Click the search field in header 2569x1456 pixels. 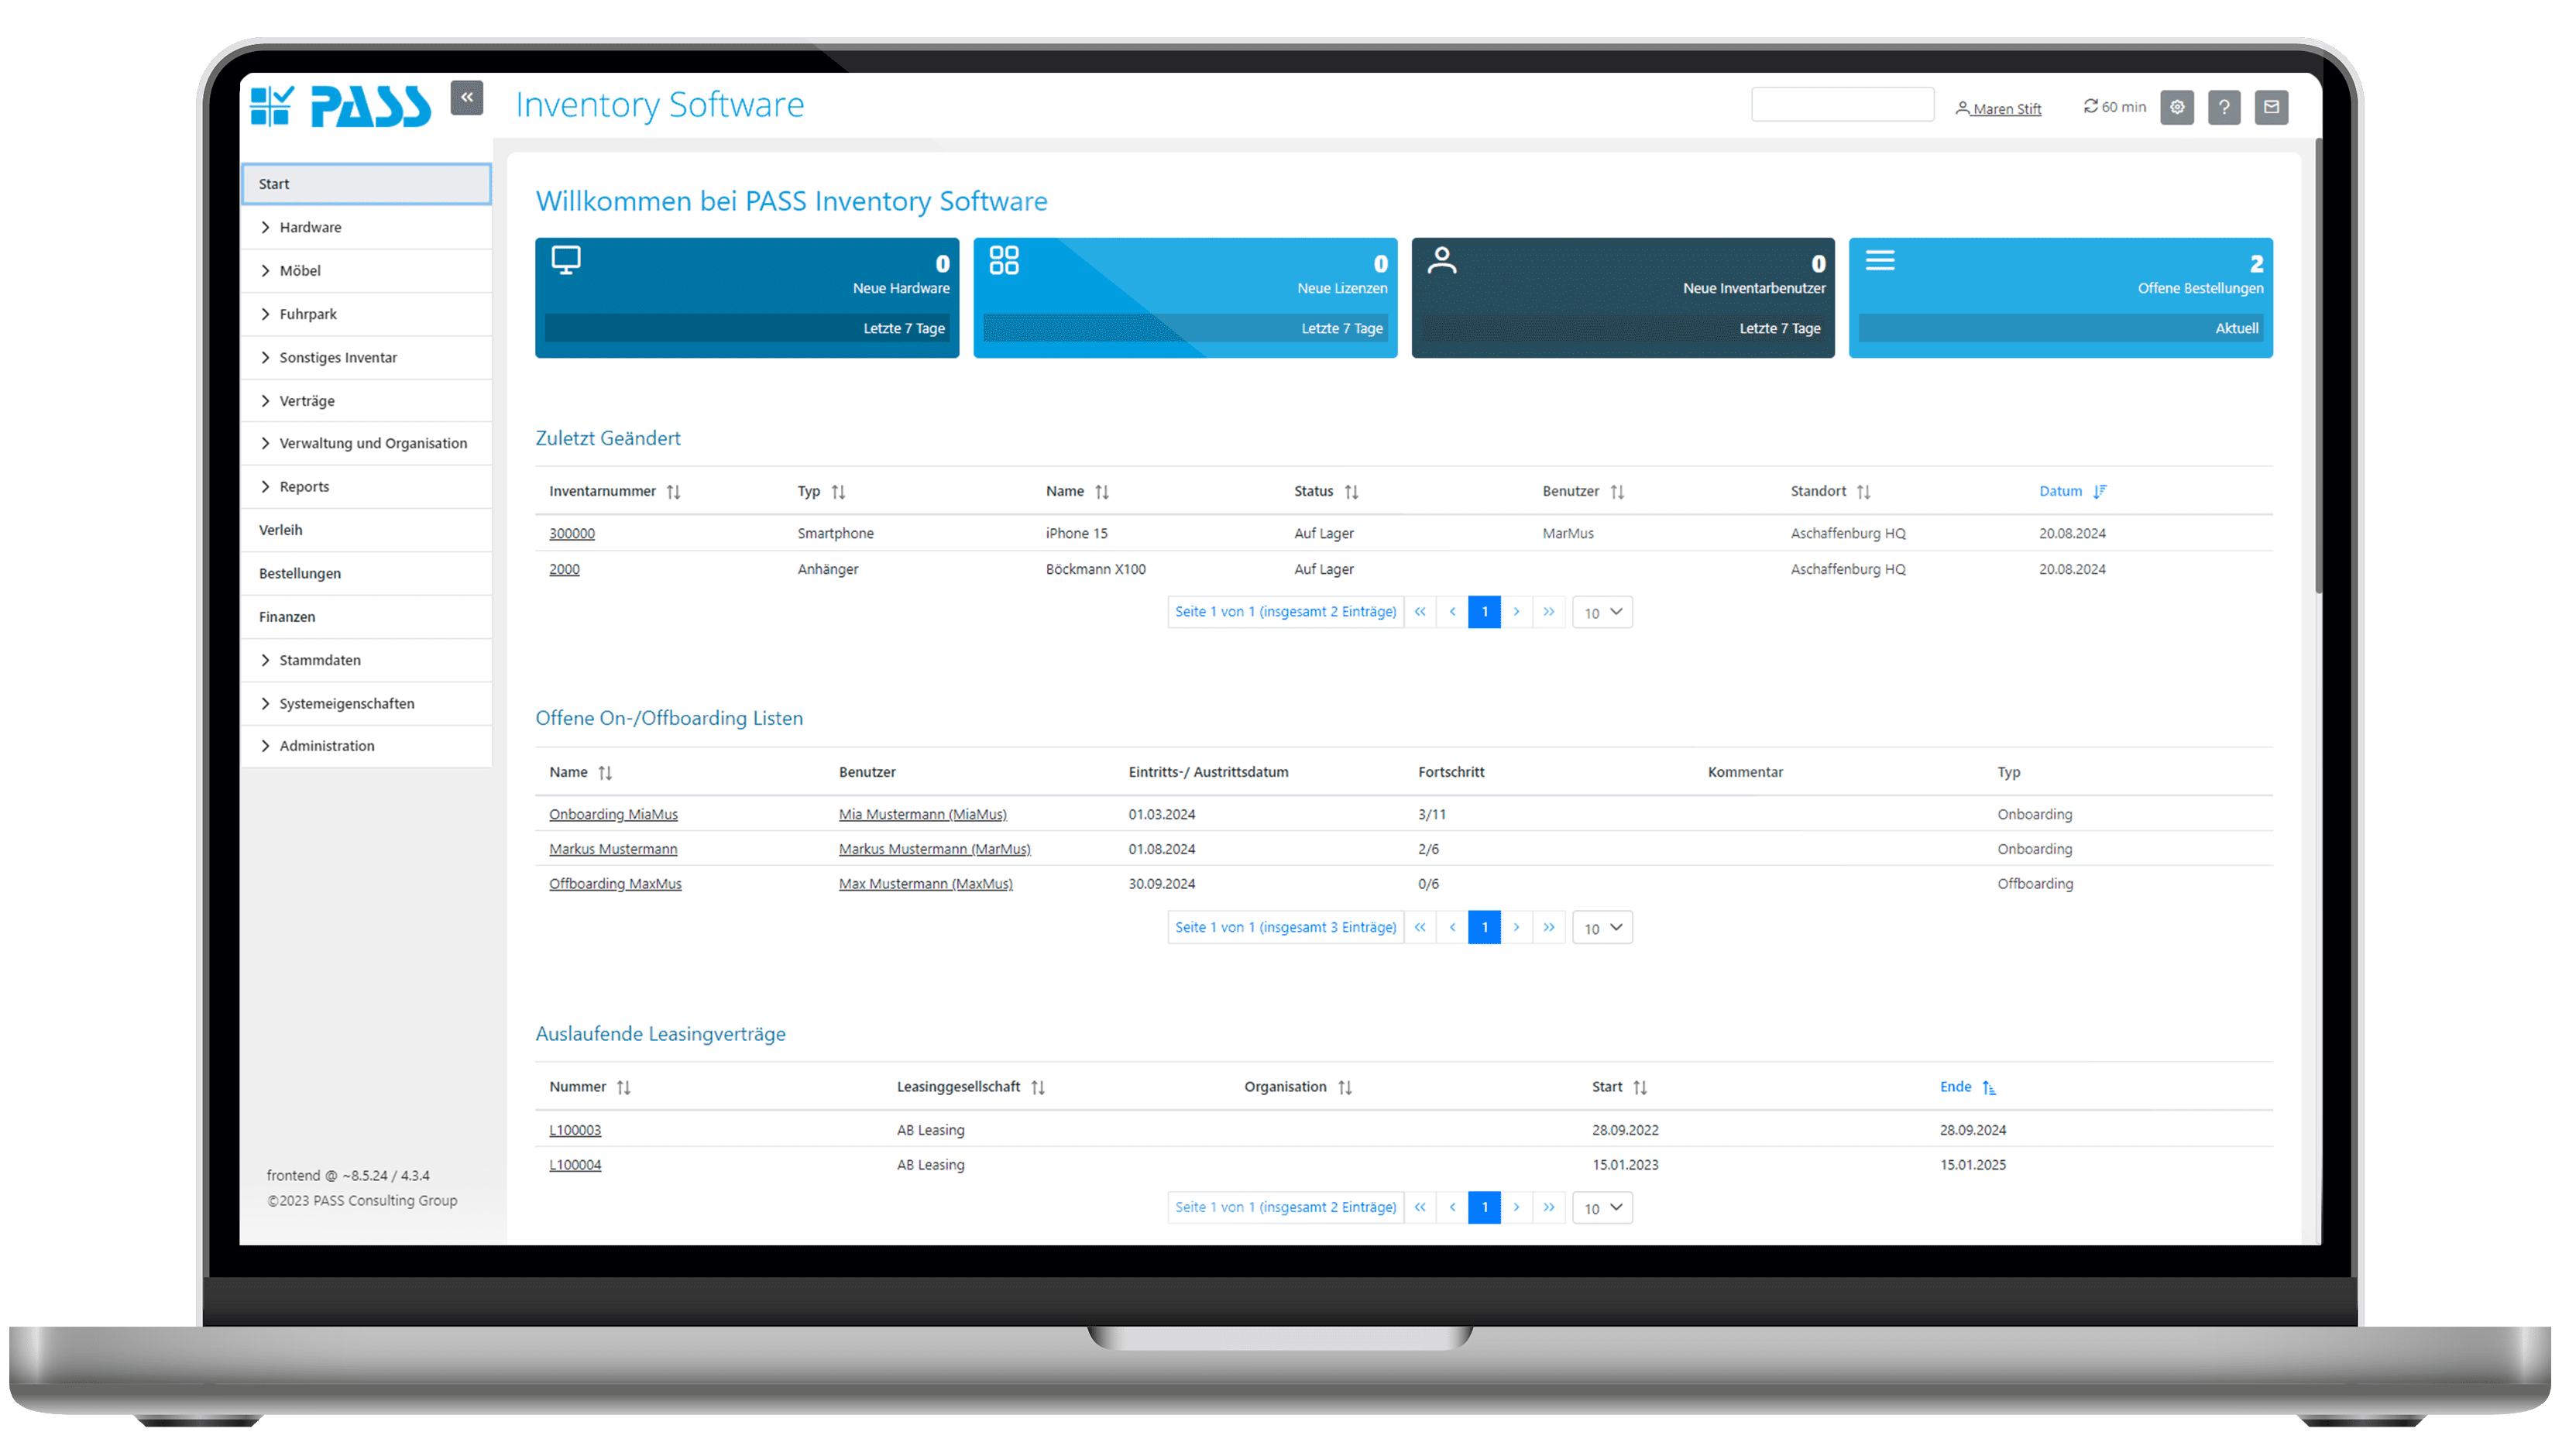1843,105
